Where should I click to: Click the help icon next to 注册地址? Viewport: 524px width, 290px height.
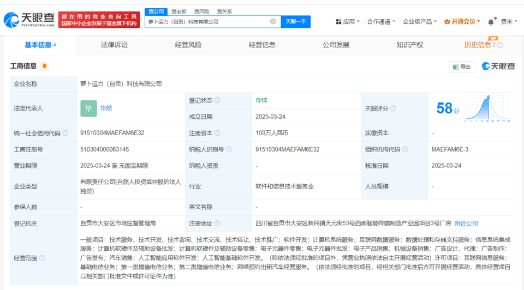point(218,223)
